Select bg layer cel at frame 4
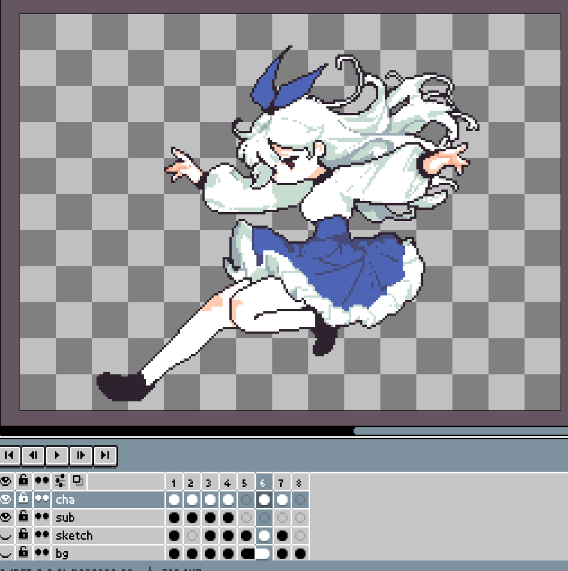568x571 pixels. [x=228, y=553]
